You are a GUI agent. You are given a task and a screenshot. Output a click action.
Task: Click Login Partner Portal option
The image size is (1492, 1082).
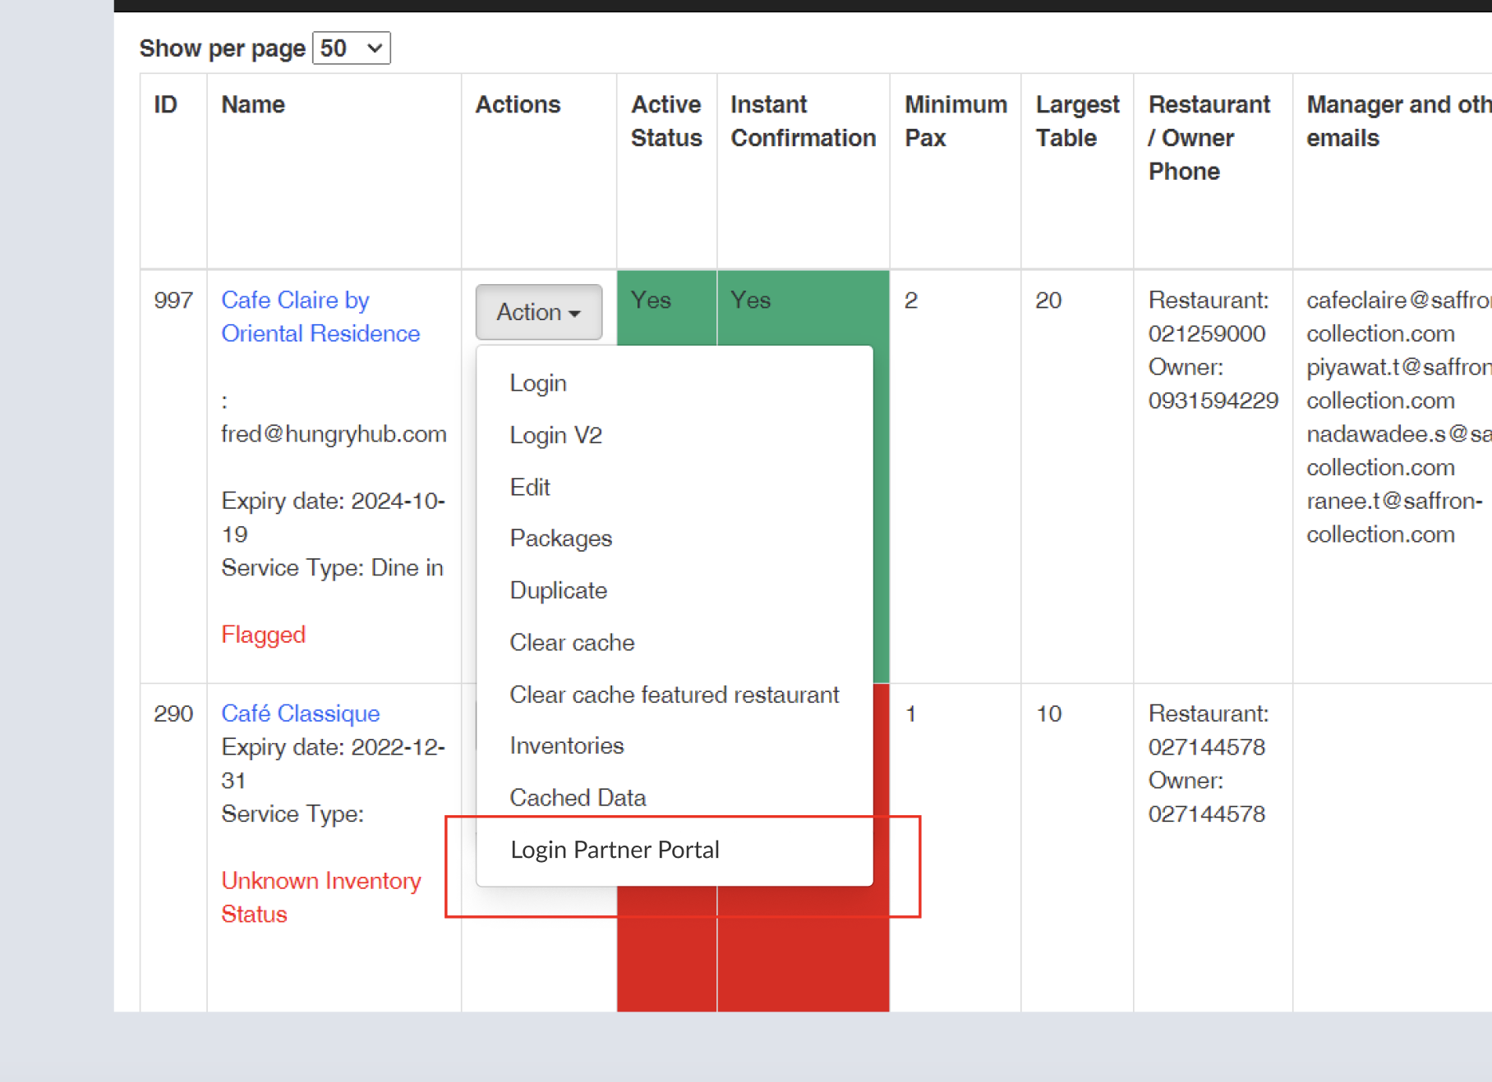pyautogui.click(x=615, y=850)
